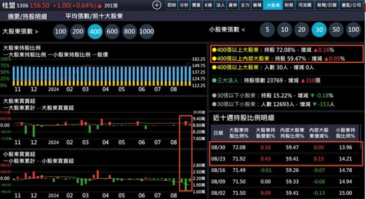Click the 大股東張數 > label
Viewport: 366px width, 199px height.
click(x=20, y=31)
